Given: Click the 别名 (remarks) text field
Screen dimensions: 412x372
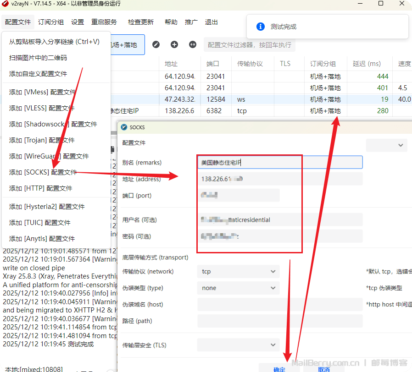Looking at the screenshot, I should click(280, 163).
